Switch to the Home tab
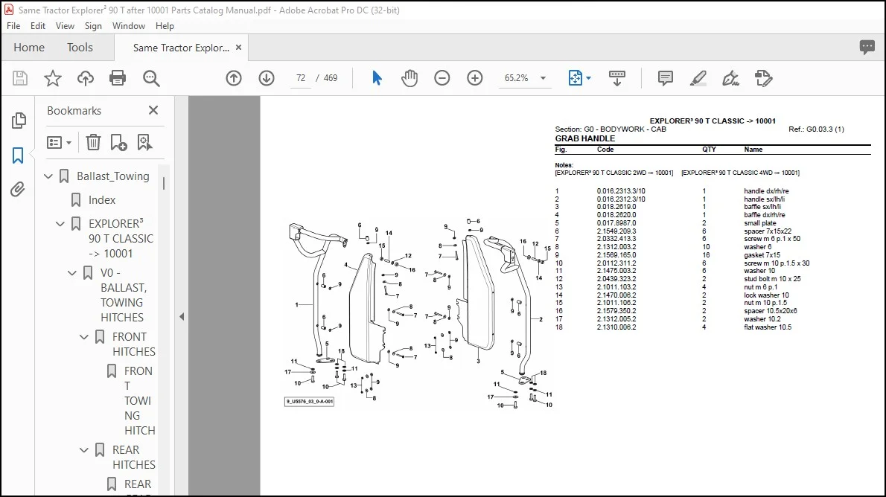The height and width of the screenshot is (497, 886). [29, 48]
